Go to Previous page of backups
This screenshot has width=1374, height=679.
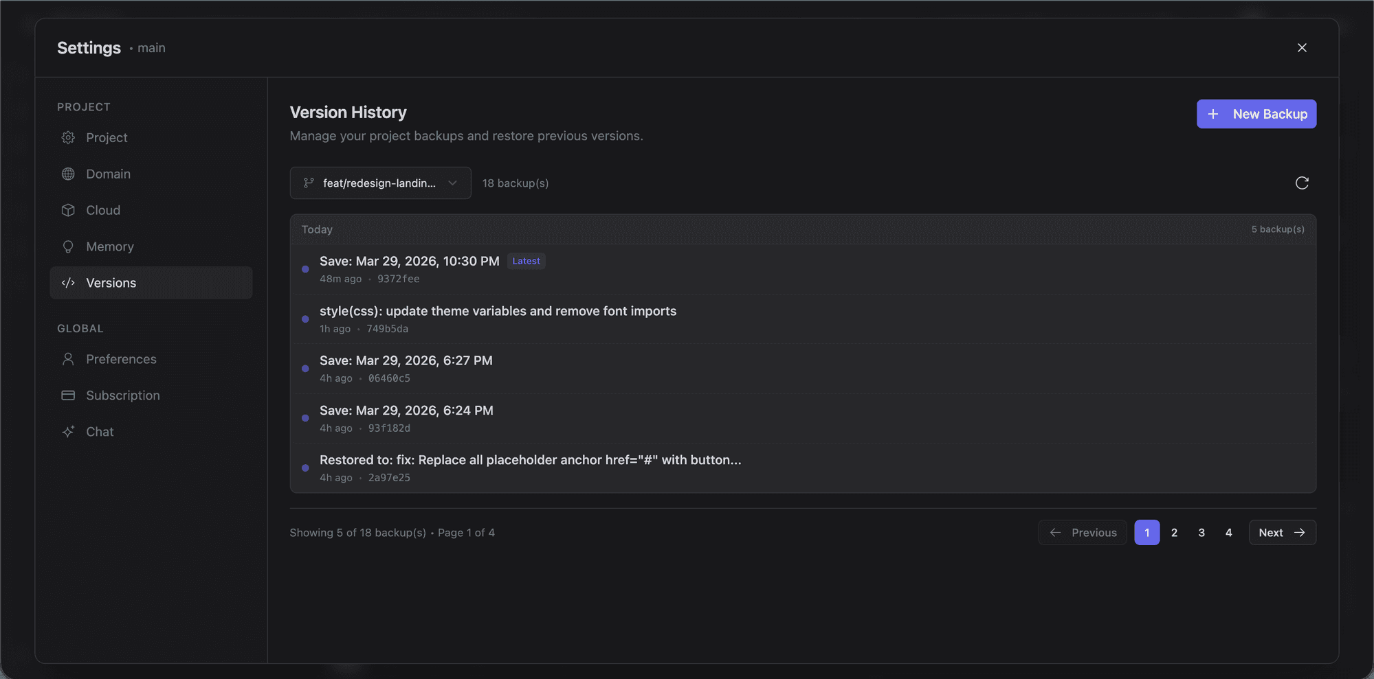pyautogui.click(x=1083, y=533)
